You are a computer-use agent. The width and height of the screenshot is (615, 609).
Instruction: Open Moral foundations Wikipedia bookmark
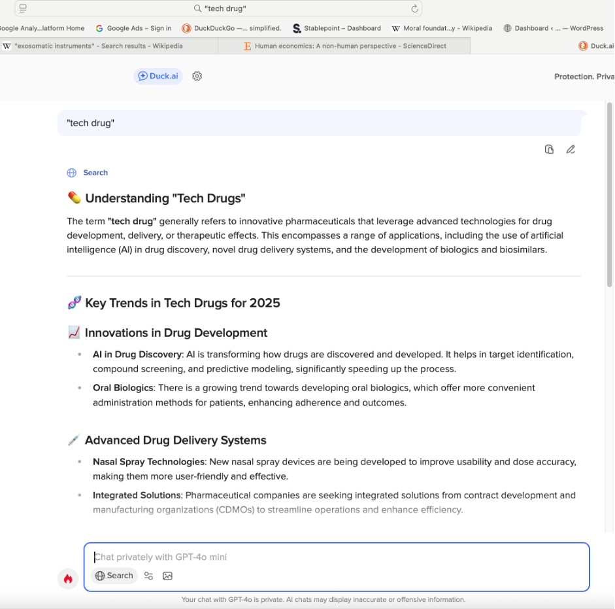pos(442,28)
